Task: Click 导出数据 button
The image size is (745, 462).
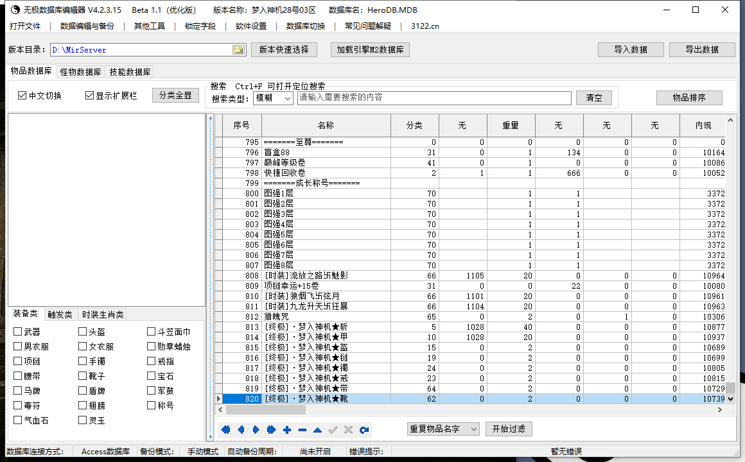Action: point(702,49)
